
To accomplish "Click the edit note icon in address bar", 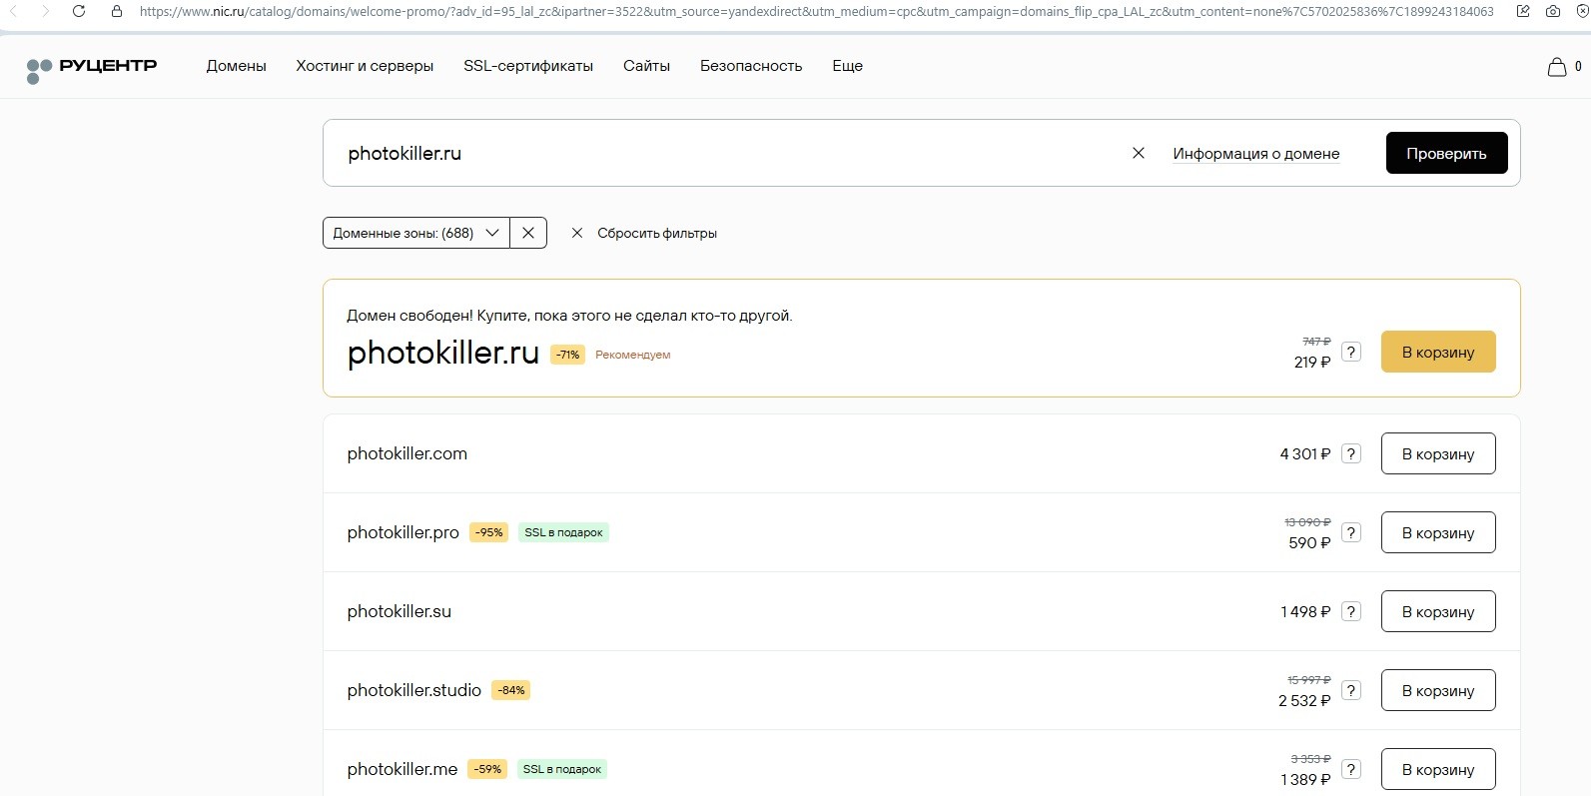I will [x=1523, y=11].
